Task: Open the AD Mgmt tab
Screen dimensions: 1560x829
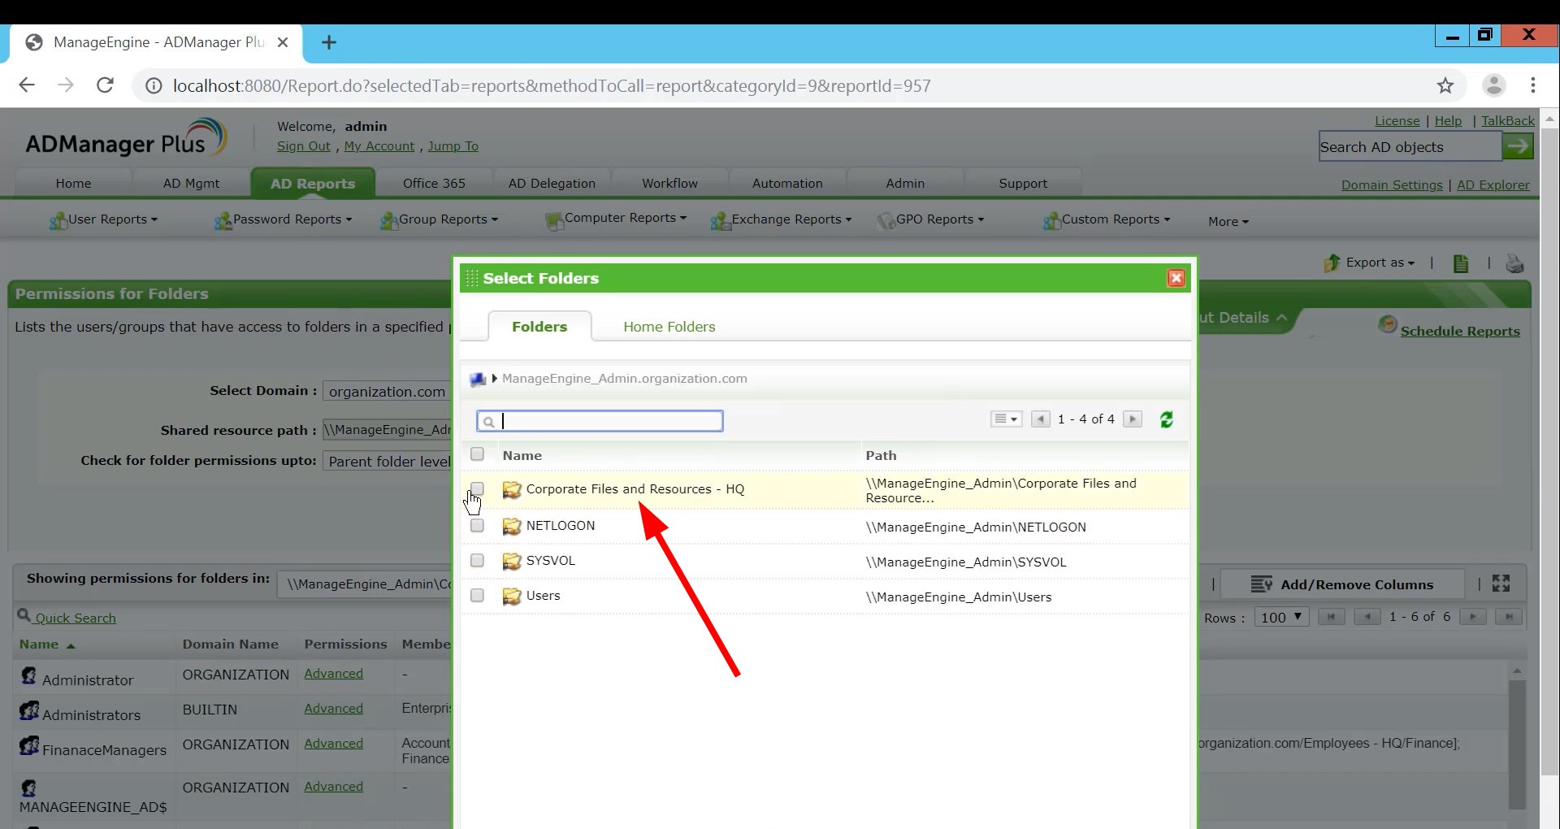Action: click(x=191, y=184)
